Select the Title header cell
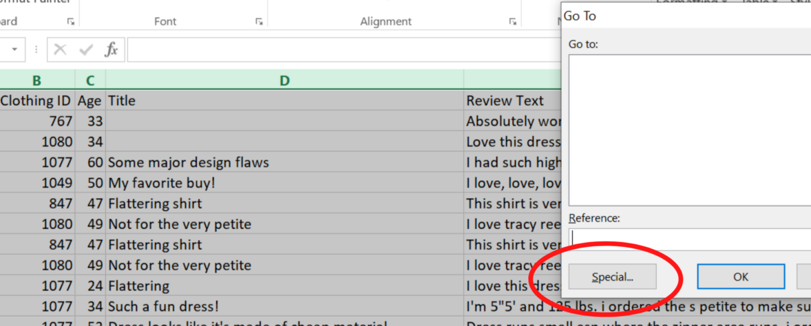The height and width of the screenshot is (326, 811). coord(284,100)
